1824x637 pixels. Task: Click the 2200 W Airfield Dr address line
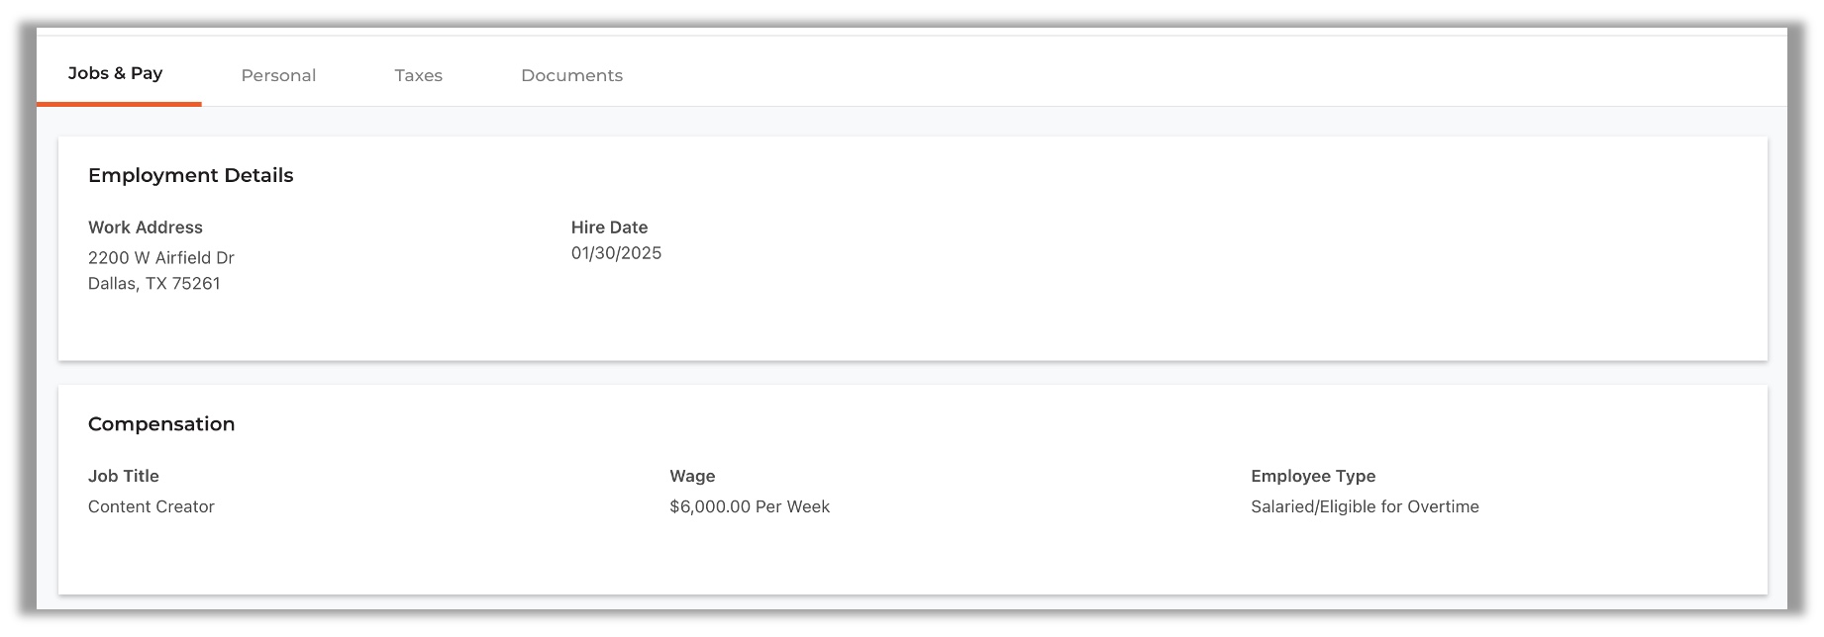160,258
